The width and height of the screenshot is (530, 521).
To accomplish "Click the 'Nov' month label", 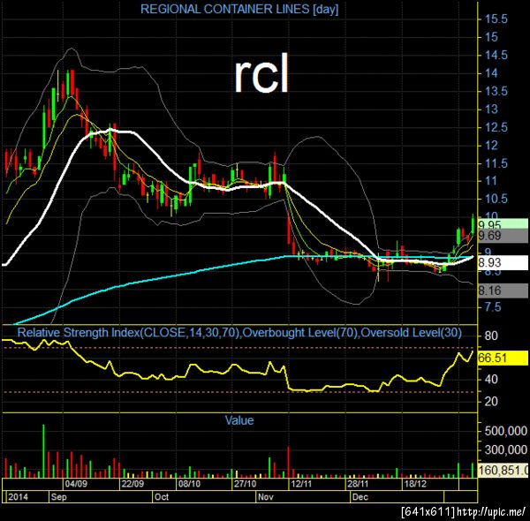I will pos(265,497).
